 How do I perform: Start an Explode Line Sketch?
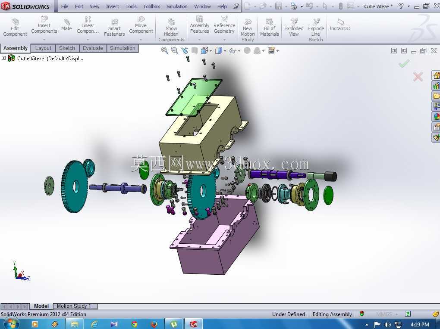click(316, 30)
